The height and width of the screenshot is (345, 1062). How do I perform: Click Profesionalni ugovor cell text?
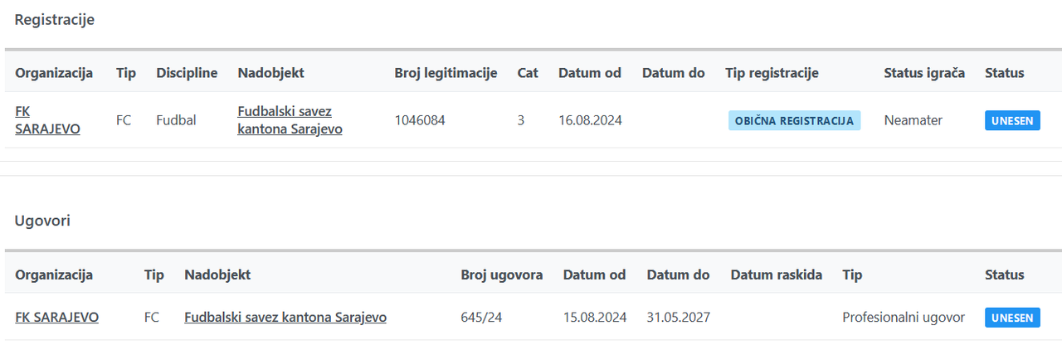(904, 317)
